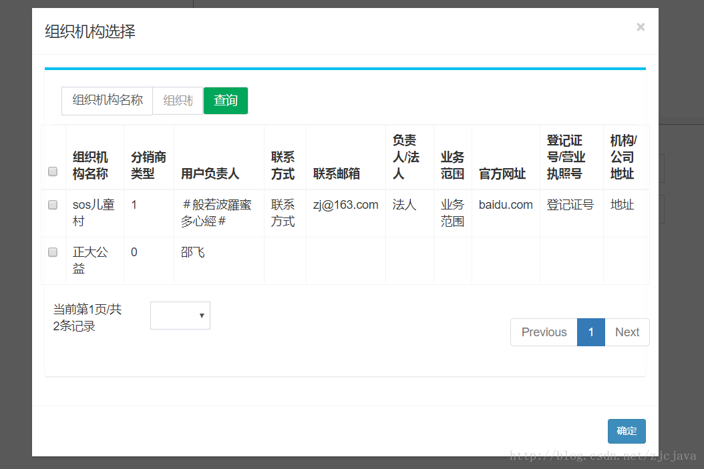Click the #般若波羅蜜多心經# cell
This screenshot has width=704, height=469.
219,213
